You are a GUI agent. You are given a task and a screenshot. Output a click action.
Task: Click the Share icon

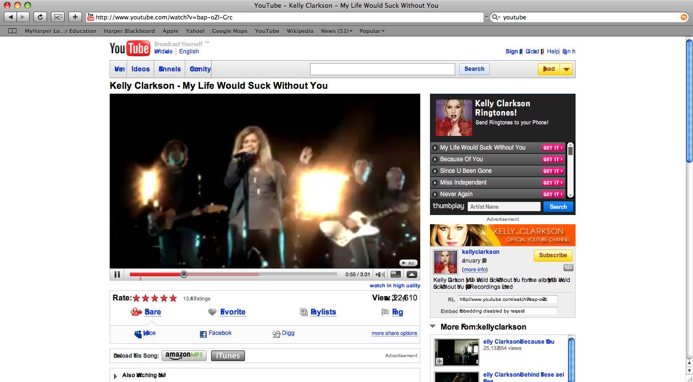click(x=136, y=312)
